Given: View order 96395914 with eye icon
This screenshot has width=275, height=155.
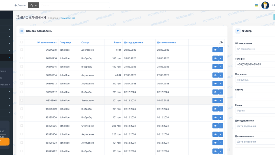Looking at the screenshot, I should (x=215, y=75).
